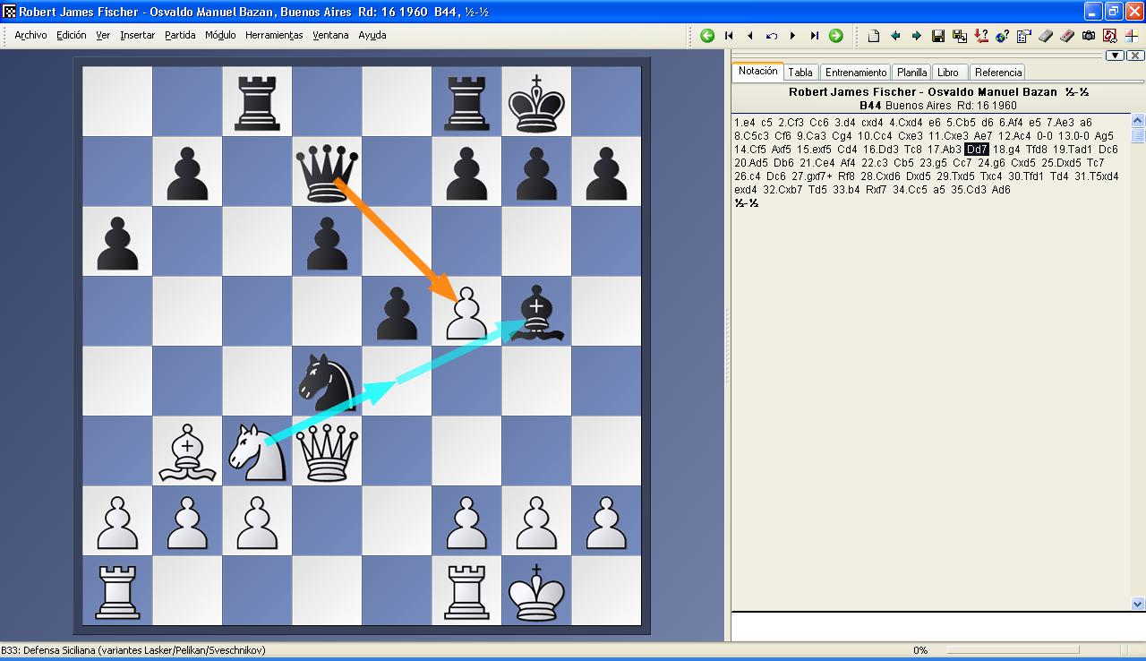The height and width of the screenshot is (661, 1146).
Task: Switch to the Referencia tab
Action: 997,73
